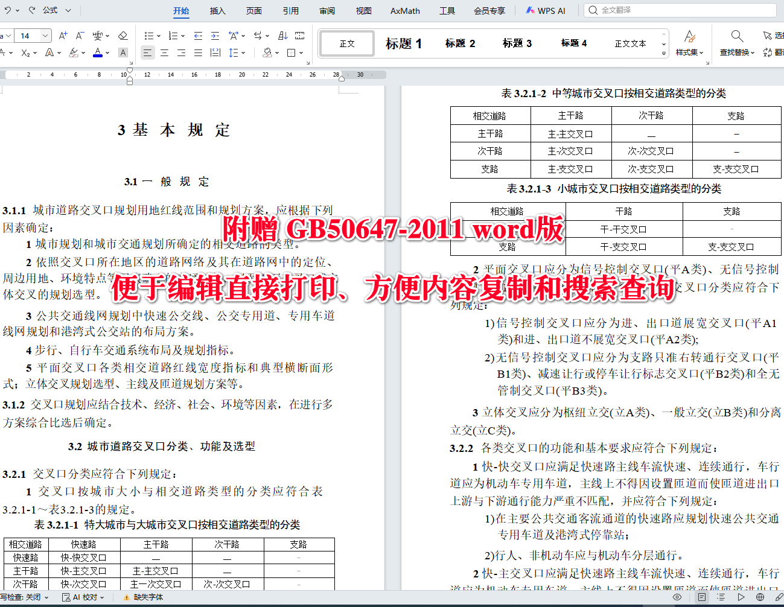Switch to the 插入 ribbon tab
The width and height of the screenshot is (784, 607).
tap(217, 10)
